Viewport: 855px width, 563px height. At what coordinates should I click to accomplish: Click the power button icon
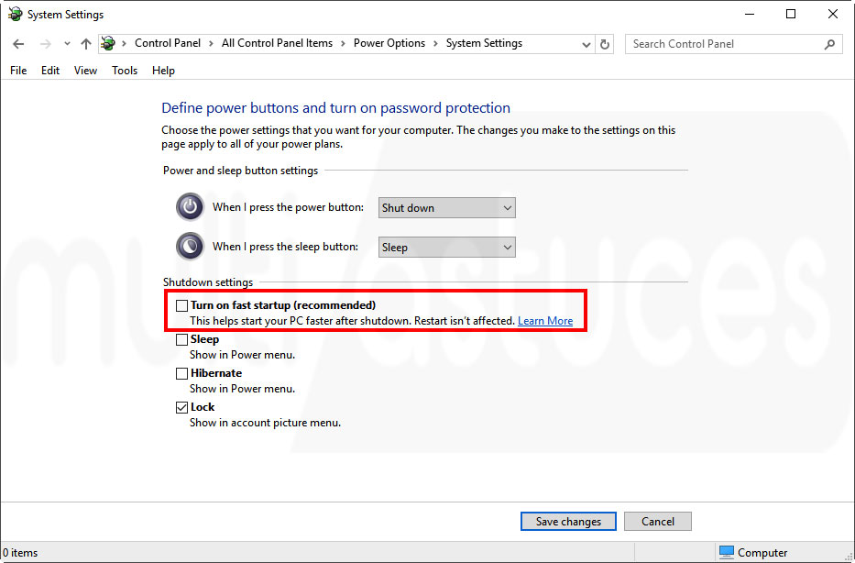[x=190, y=207]
